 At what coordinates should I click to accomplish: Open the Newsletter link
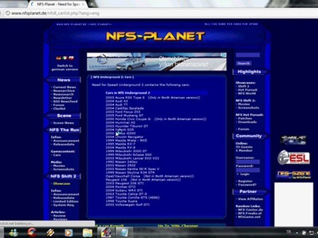63,98
